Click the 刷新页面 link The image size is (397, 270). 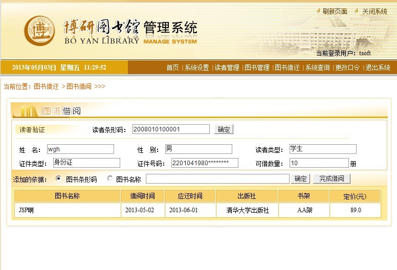(x=335, y=11)
